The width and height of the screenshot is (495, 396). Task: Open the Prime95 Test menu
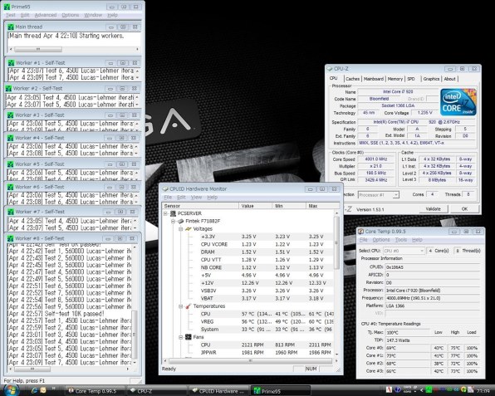[11, 15]
